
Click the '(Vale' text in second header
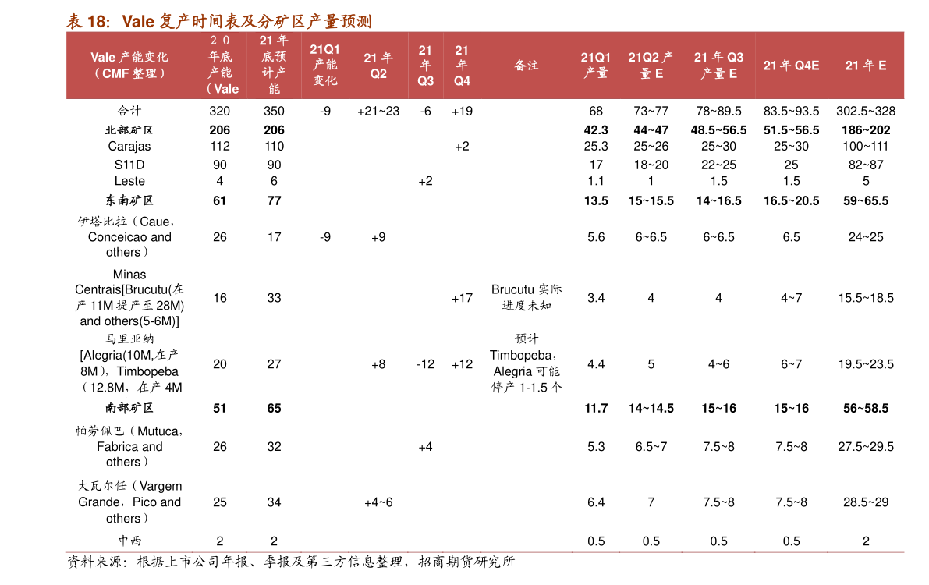223,89
